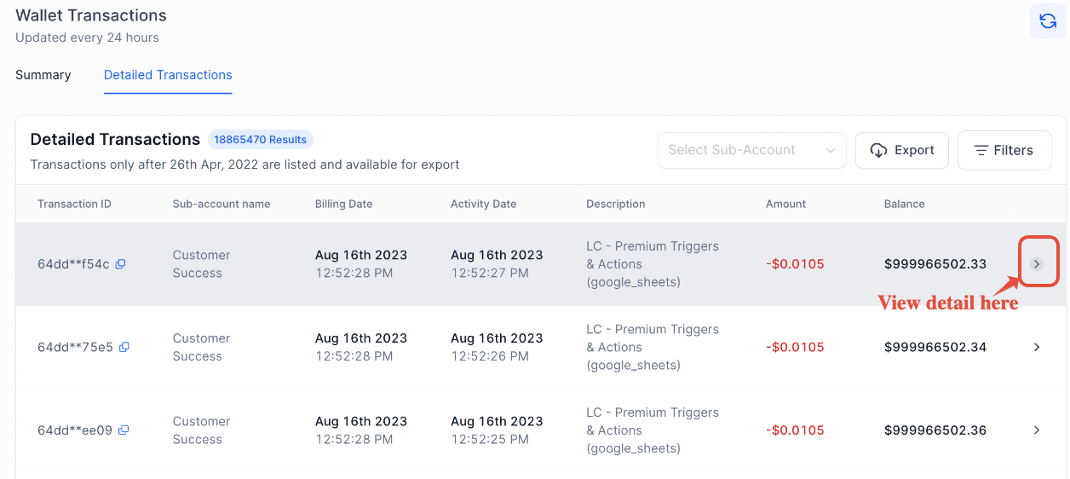Open details arrow for 64dd**f54c transaction

(x=1037, y=264)
